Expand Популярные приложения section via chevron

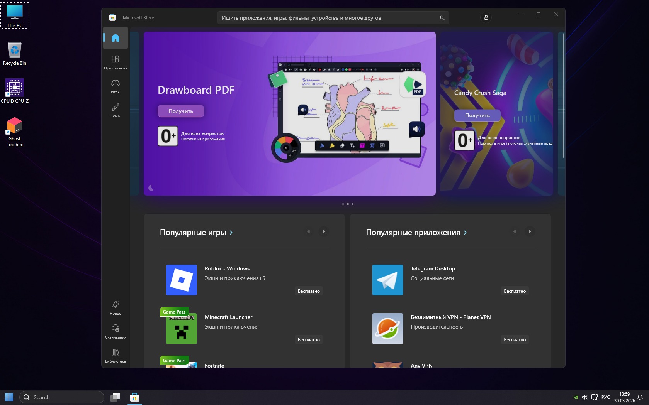pyautogui.click(x=465, y=233)
